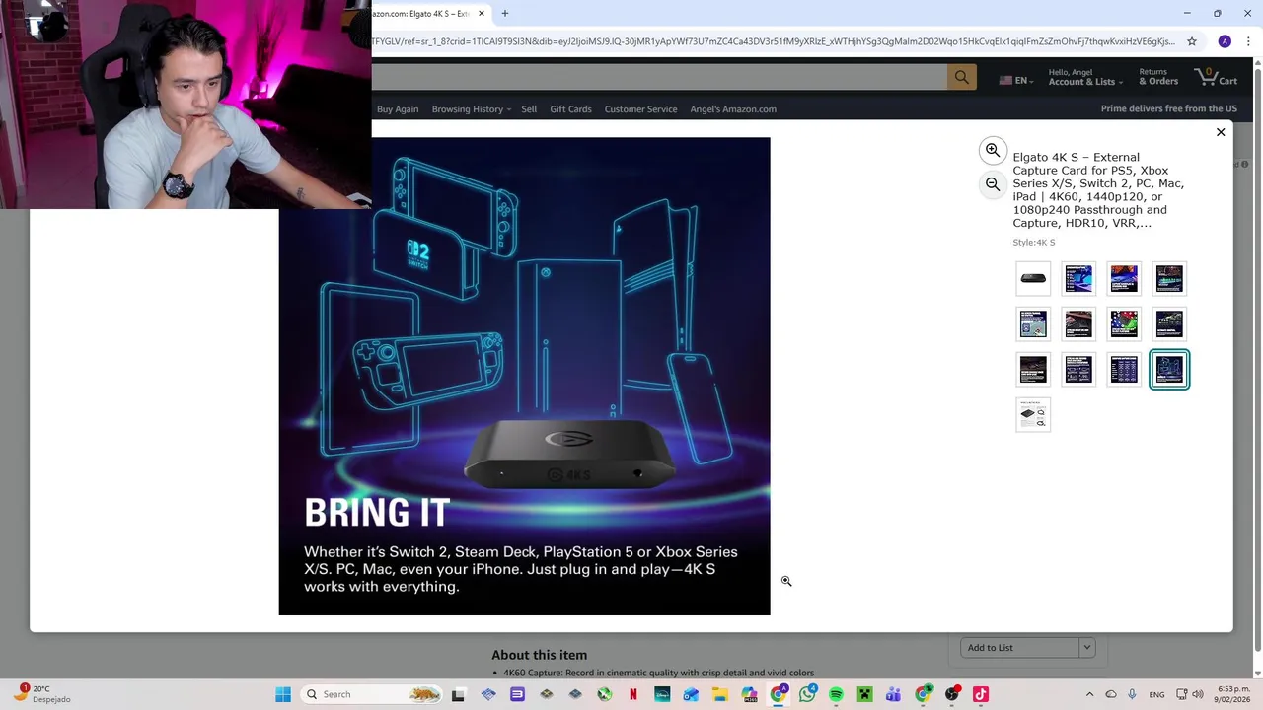Click the large Bring It product image
Viewport: 1263px width, 710px height.
(524, 376)
